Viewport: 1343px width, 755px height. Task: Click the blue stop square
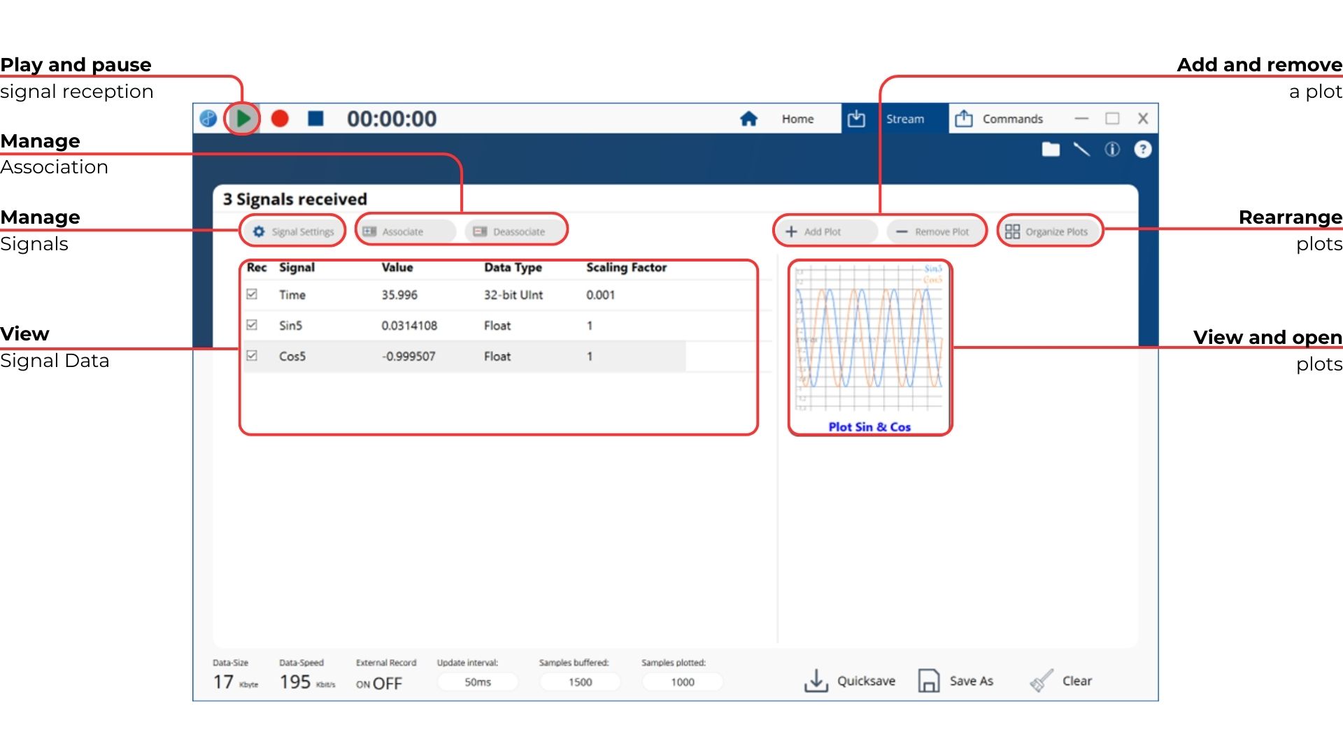coord(315,119)
